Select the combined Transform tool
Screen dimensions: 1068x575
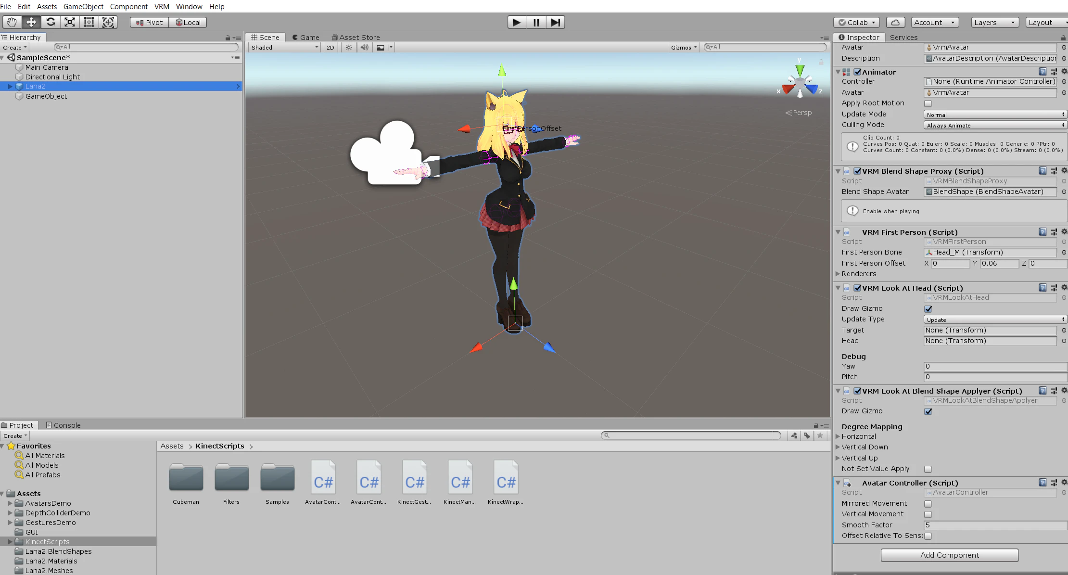pyautogui.click(x=108, y=22)
